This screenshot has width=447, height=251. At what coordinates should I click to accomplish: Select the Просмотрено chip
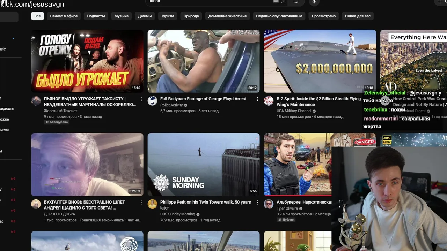click(x=324, y=16)
